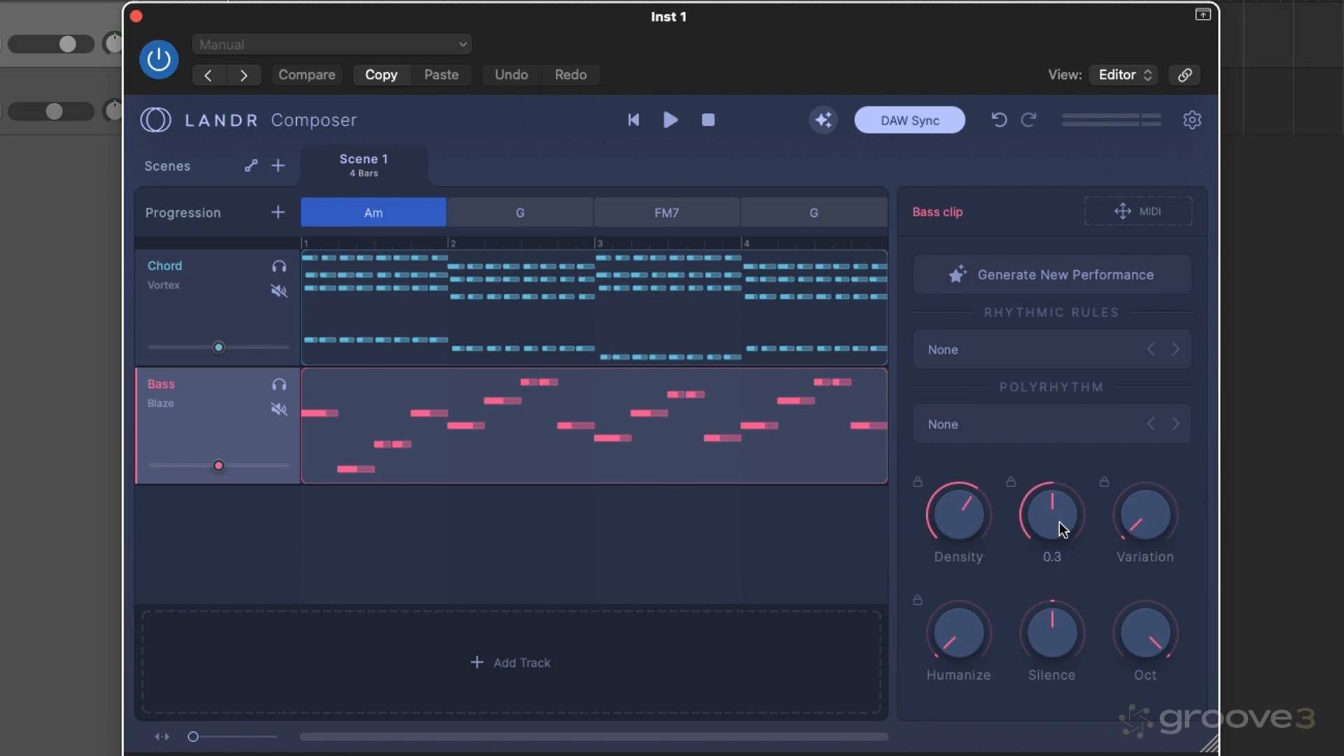The image size is (1344, 756).
Task: Click the Bass clip note region
Action: pos(594,426)
